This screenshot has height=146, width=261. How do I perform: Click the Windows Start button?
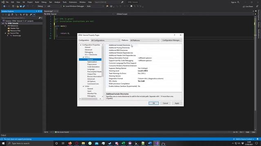pos(3,143)
